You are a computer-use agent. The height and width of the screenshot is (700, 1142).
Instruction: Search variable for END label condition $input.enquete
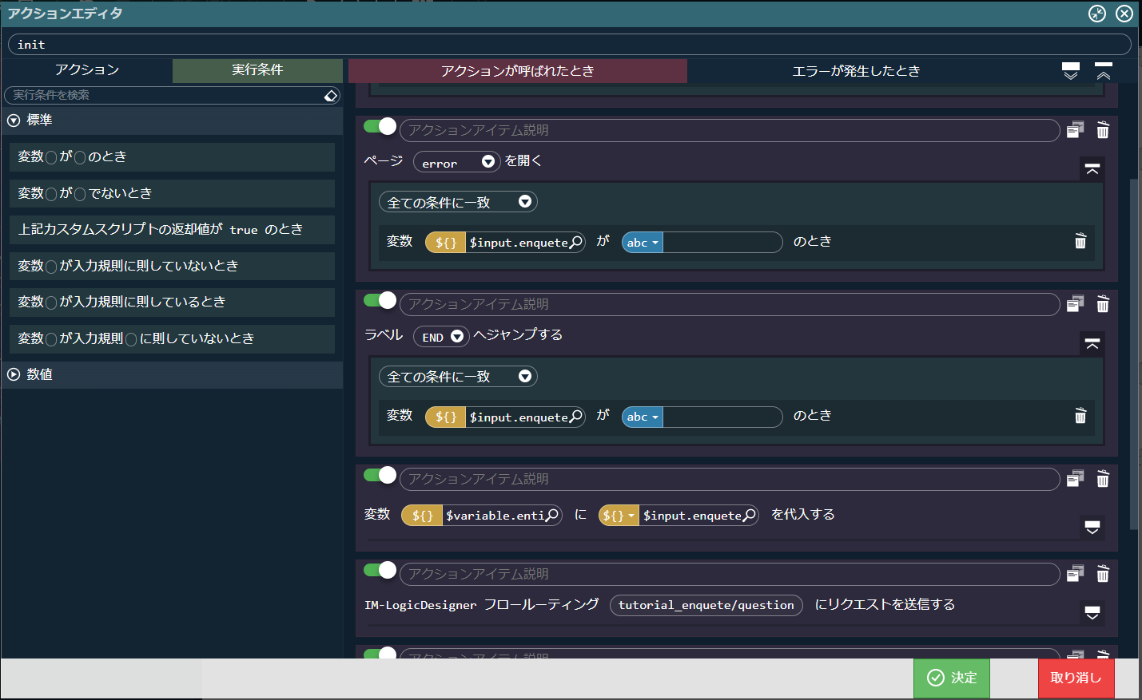576,416
